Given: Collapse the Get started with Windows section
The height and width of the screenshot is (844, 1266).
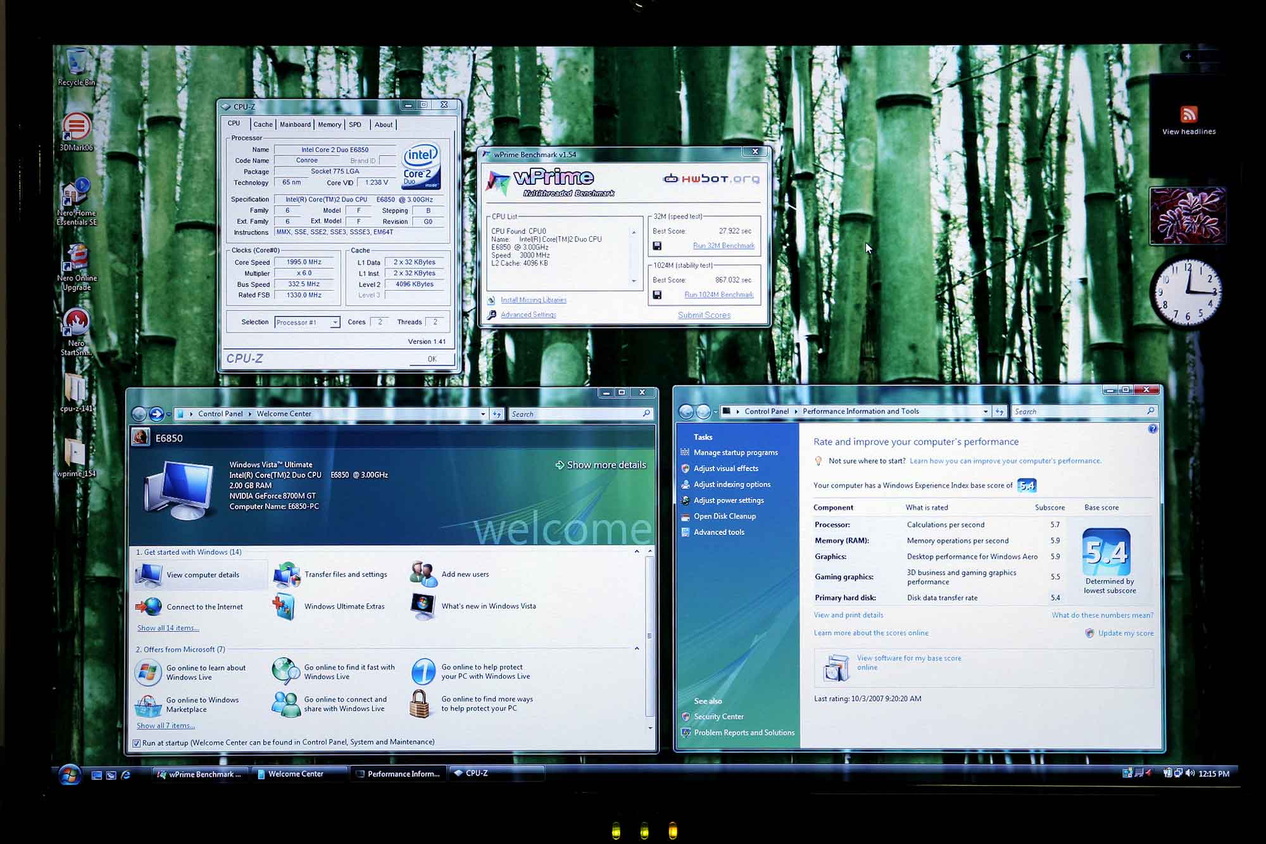Looking at the screenshot, I should tap(637, 551).
